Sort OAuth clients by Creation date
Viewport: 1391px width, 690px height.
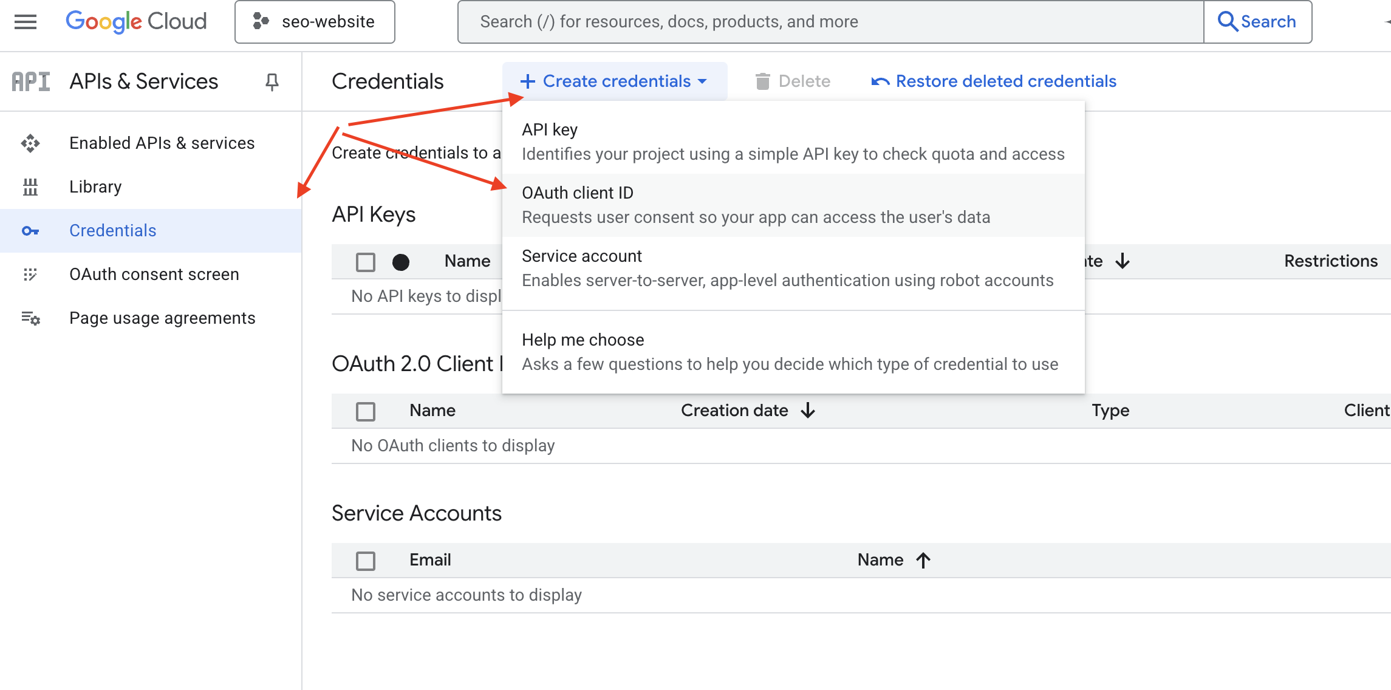click(x=734, y=411)
